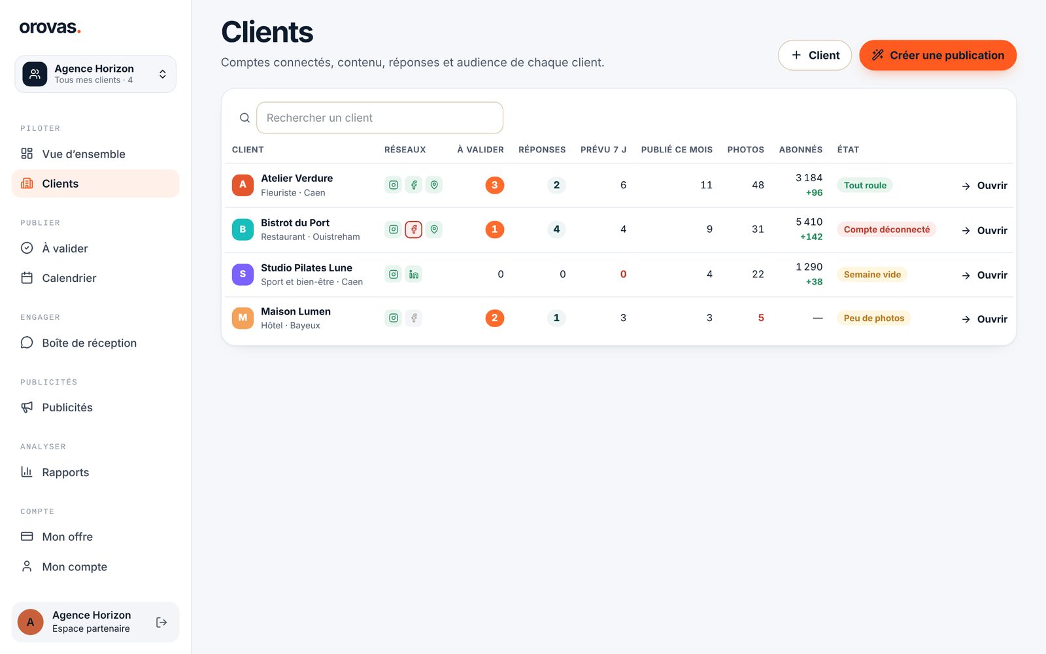Click Ouvrir for Bistrot du Port

[x=985, y=230]
